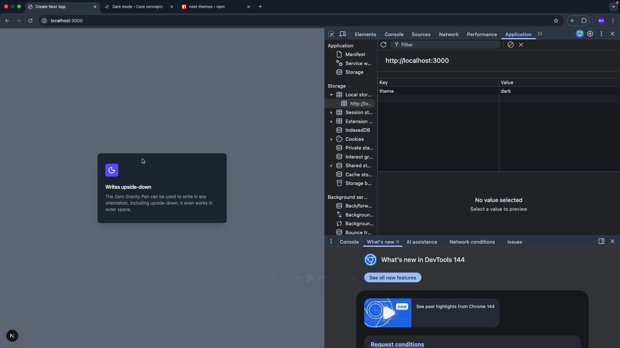Viewport: 620px width, 348px height.
Task: Show more DevTools tabs chevron
Action: 540,34
